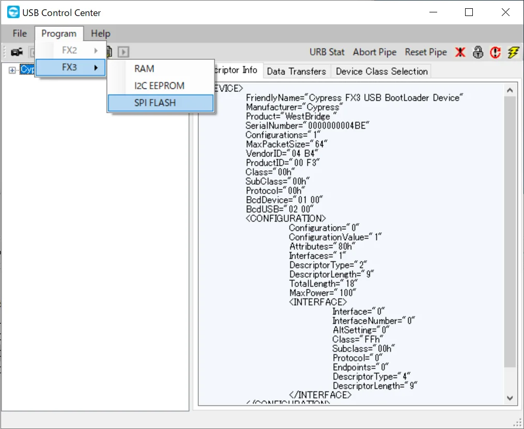
Task: Switch to the Data Transfers tab
Action: coord(297,71)
